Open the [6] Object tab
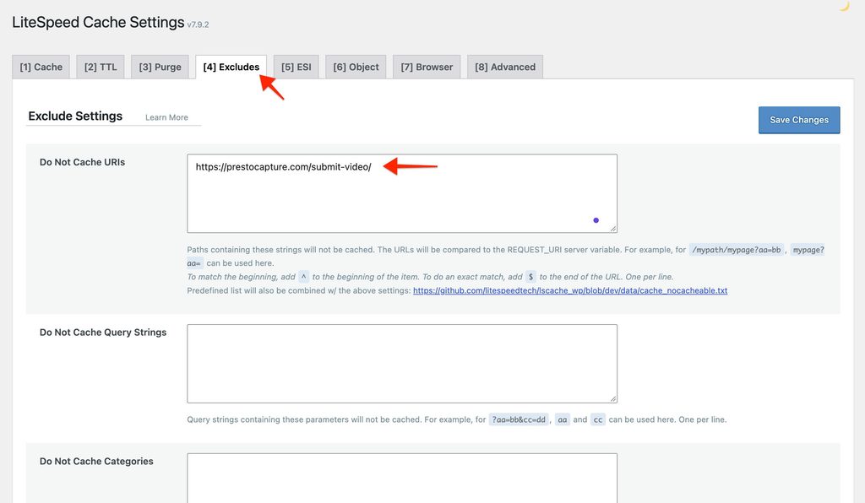The width and height of the screenshot is (865, 503). (x=356, y=67)
